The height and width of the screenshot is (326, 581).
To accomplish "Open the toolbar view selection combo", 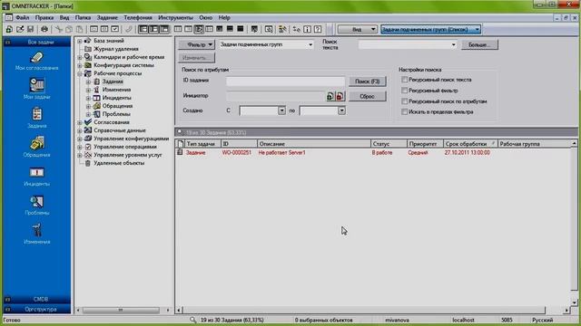I will [x=430, y=29].
